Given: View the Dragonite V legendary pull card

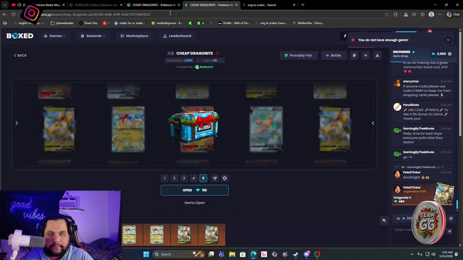Looking at the screenshot, I should coord(445,194).
